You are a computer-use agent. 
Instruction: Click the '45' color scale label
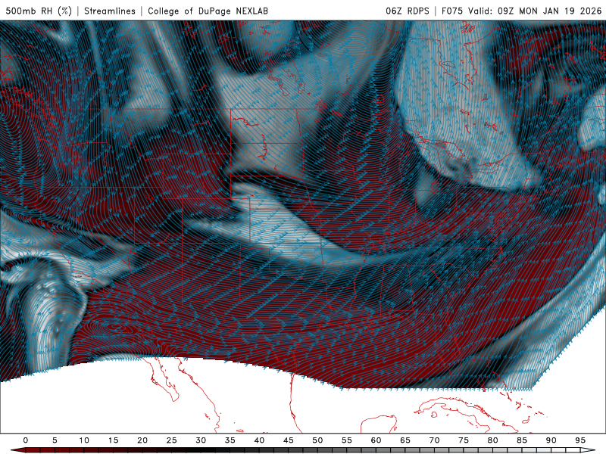[x=289, y=440]
